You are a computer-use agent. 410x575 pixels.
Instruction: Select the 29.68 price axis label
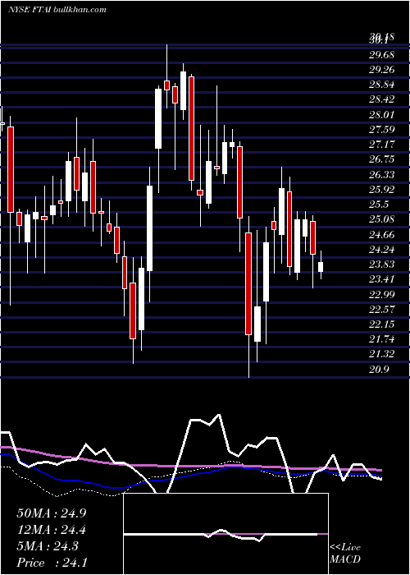tap(382, 55)
